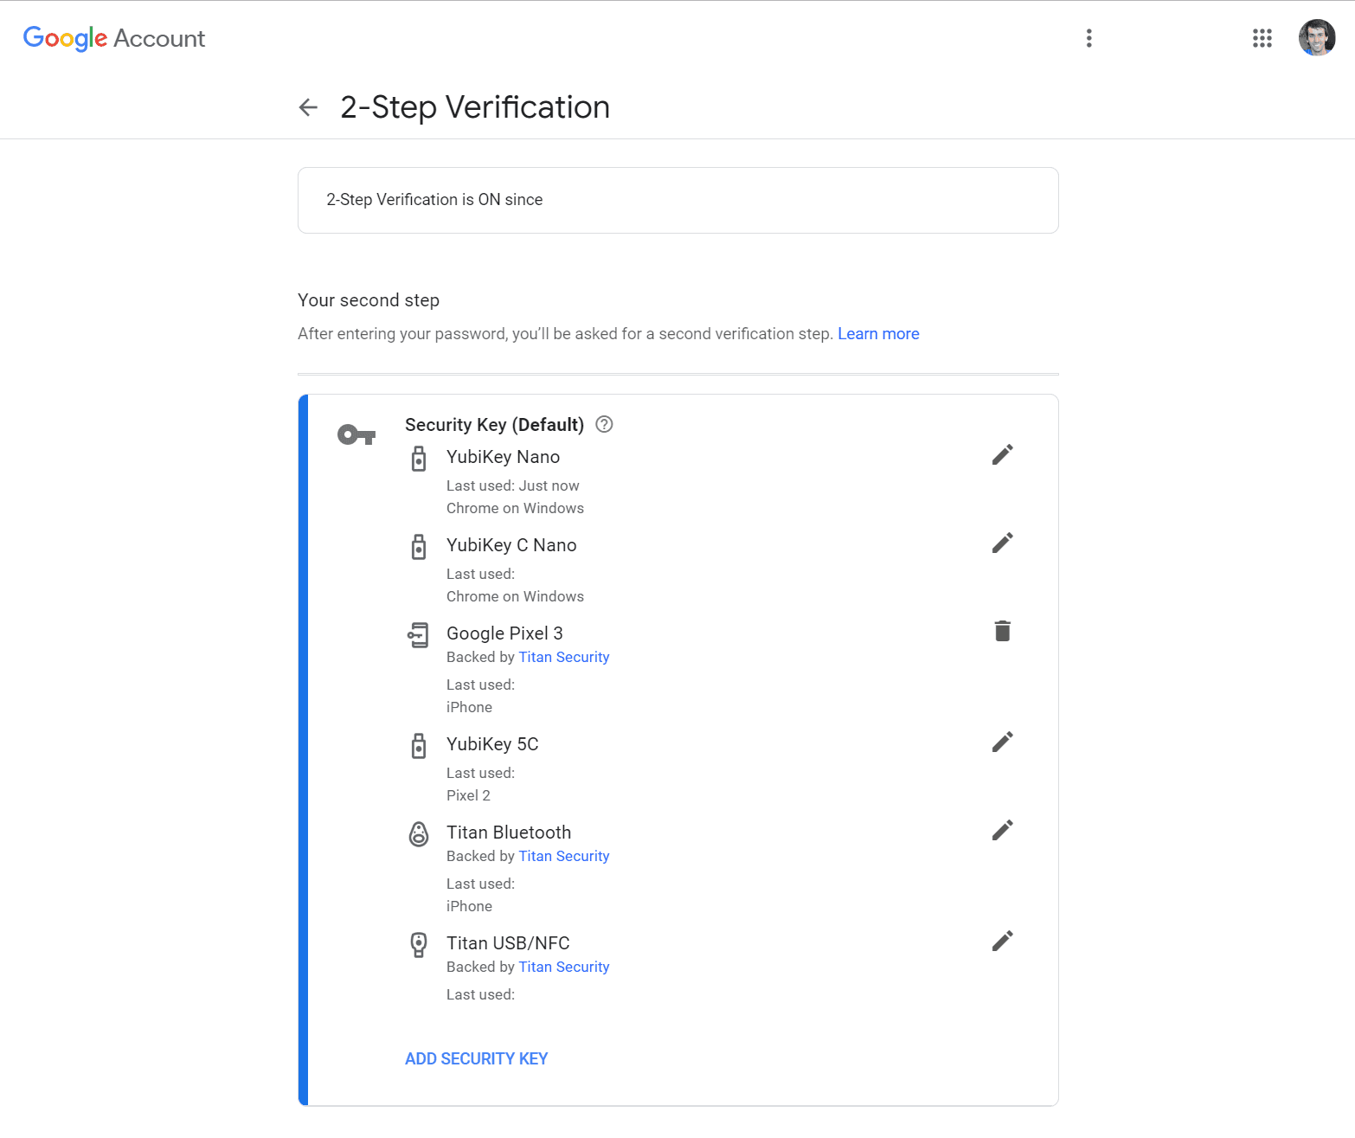Click the large key icon in Security Key card
This screenshot has height=1138, width=1355.
click(356, 434)
